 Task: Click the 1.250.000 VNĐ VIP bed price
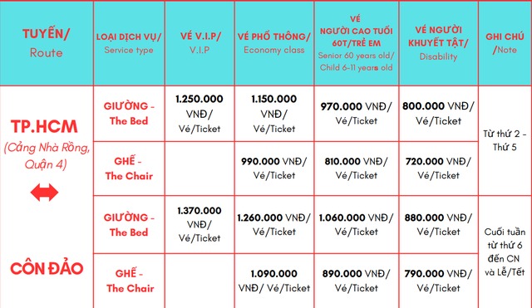pyautogui.click(x=199, y=114)
